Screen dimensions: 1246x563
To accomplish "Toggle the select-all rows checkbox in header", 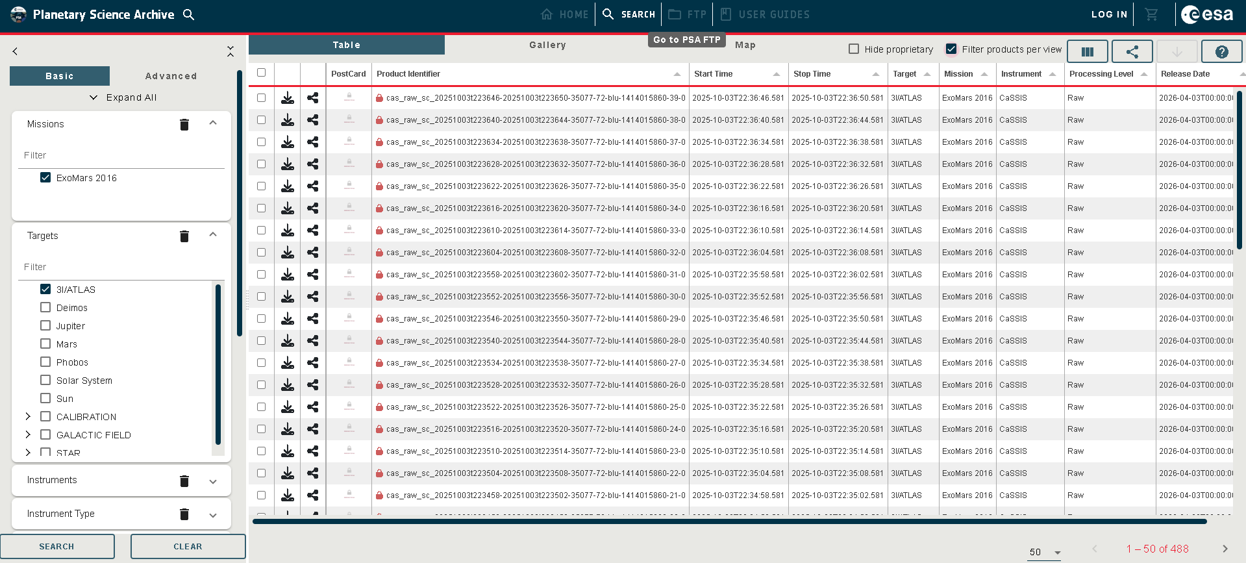I will (262, 73).
